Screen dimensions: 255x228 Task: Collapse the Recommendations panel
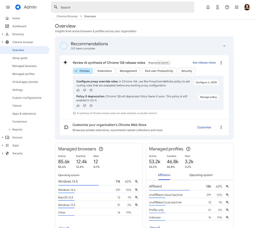click(224, 46)
